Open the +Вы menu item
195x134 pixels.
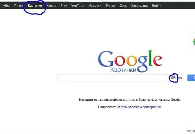coord(6,6)
